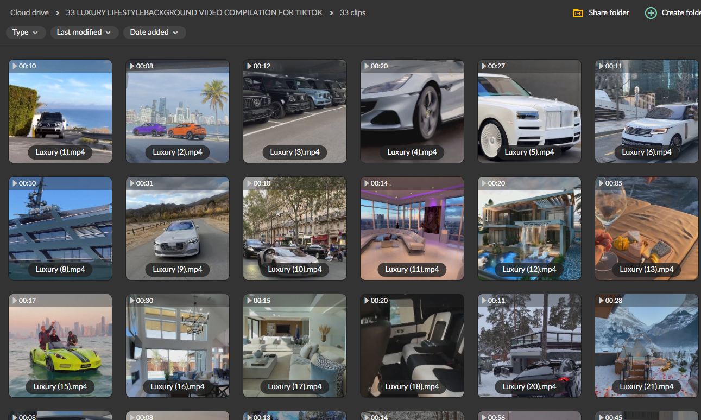Screen dimensions: 701x420
Task: Click play icon on Luxury (11).mp4 thumbnail
Action: pyautogui.click(x=366, y=183)
